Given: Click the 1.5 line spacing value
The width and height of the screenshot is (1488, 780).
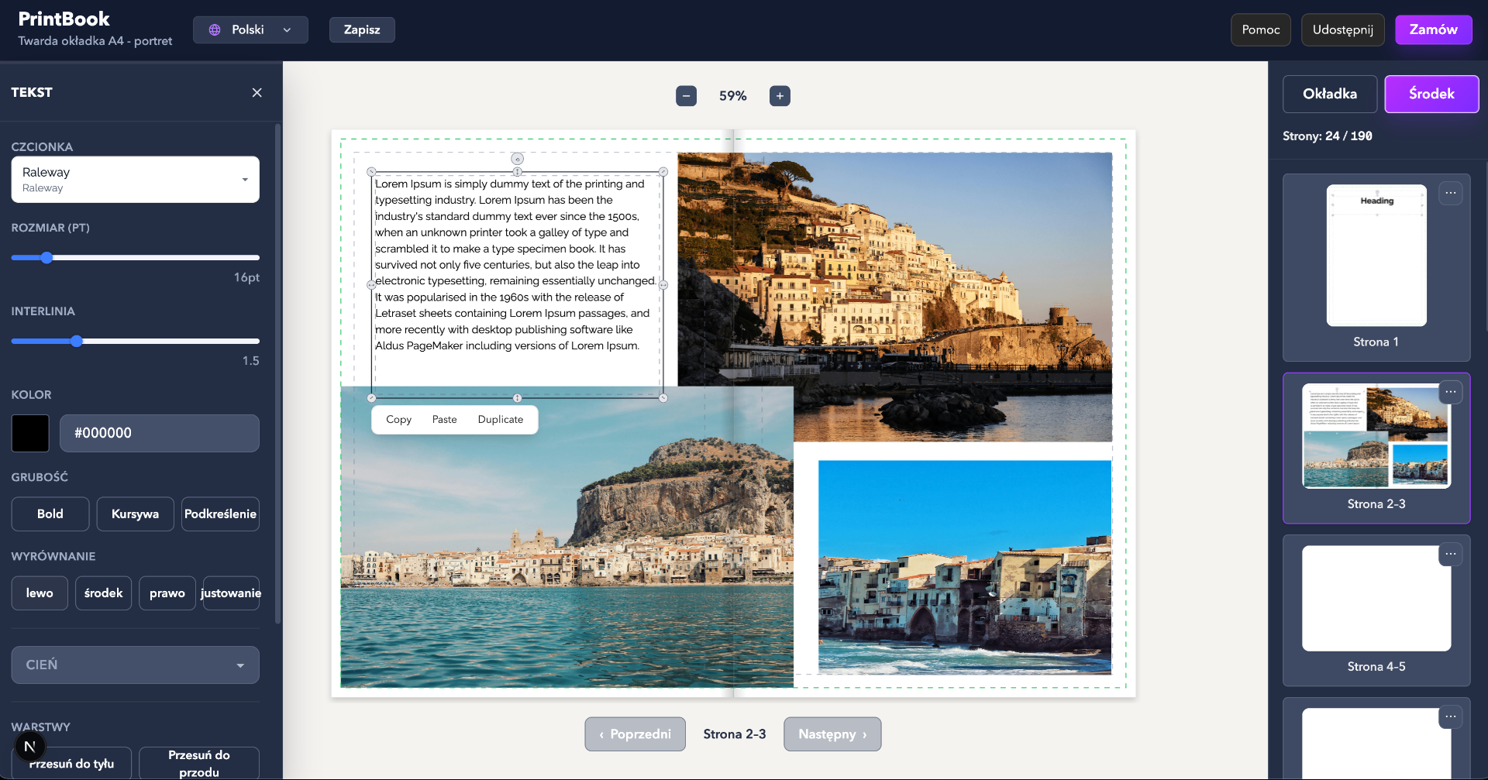Looking at the screenshot, I should tap(251, 361).
